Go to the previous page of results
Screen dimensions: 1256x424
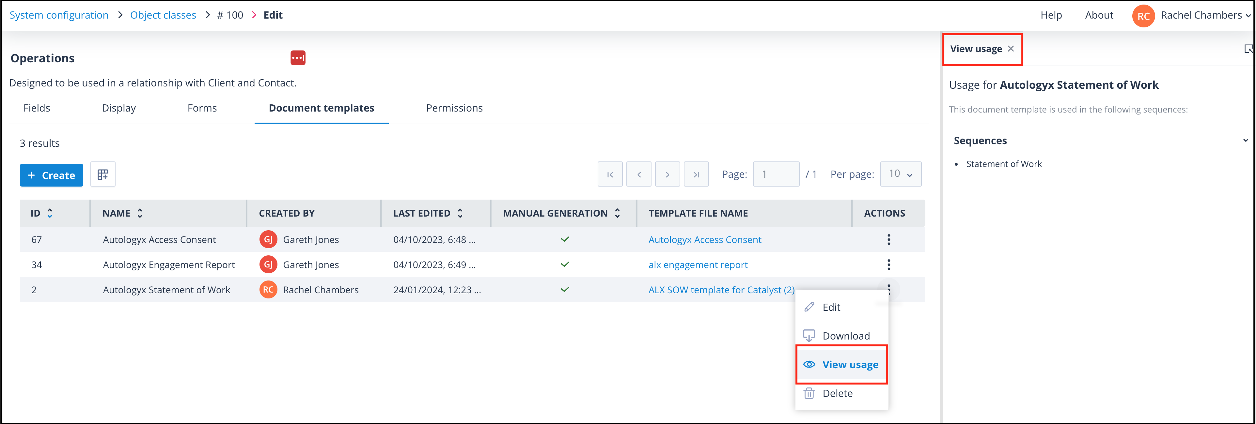click(639, 174)
